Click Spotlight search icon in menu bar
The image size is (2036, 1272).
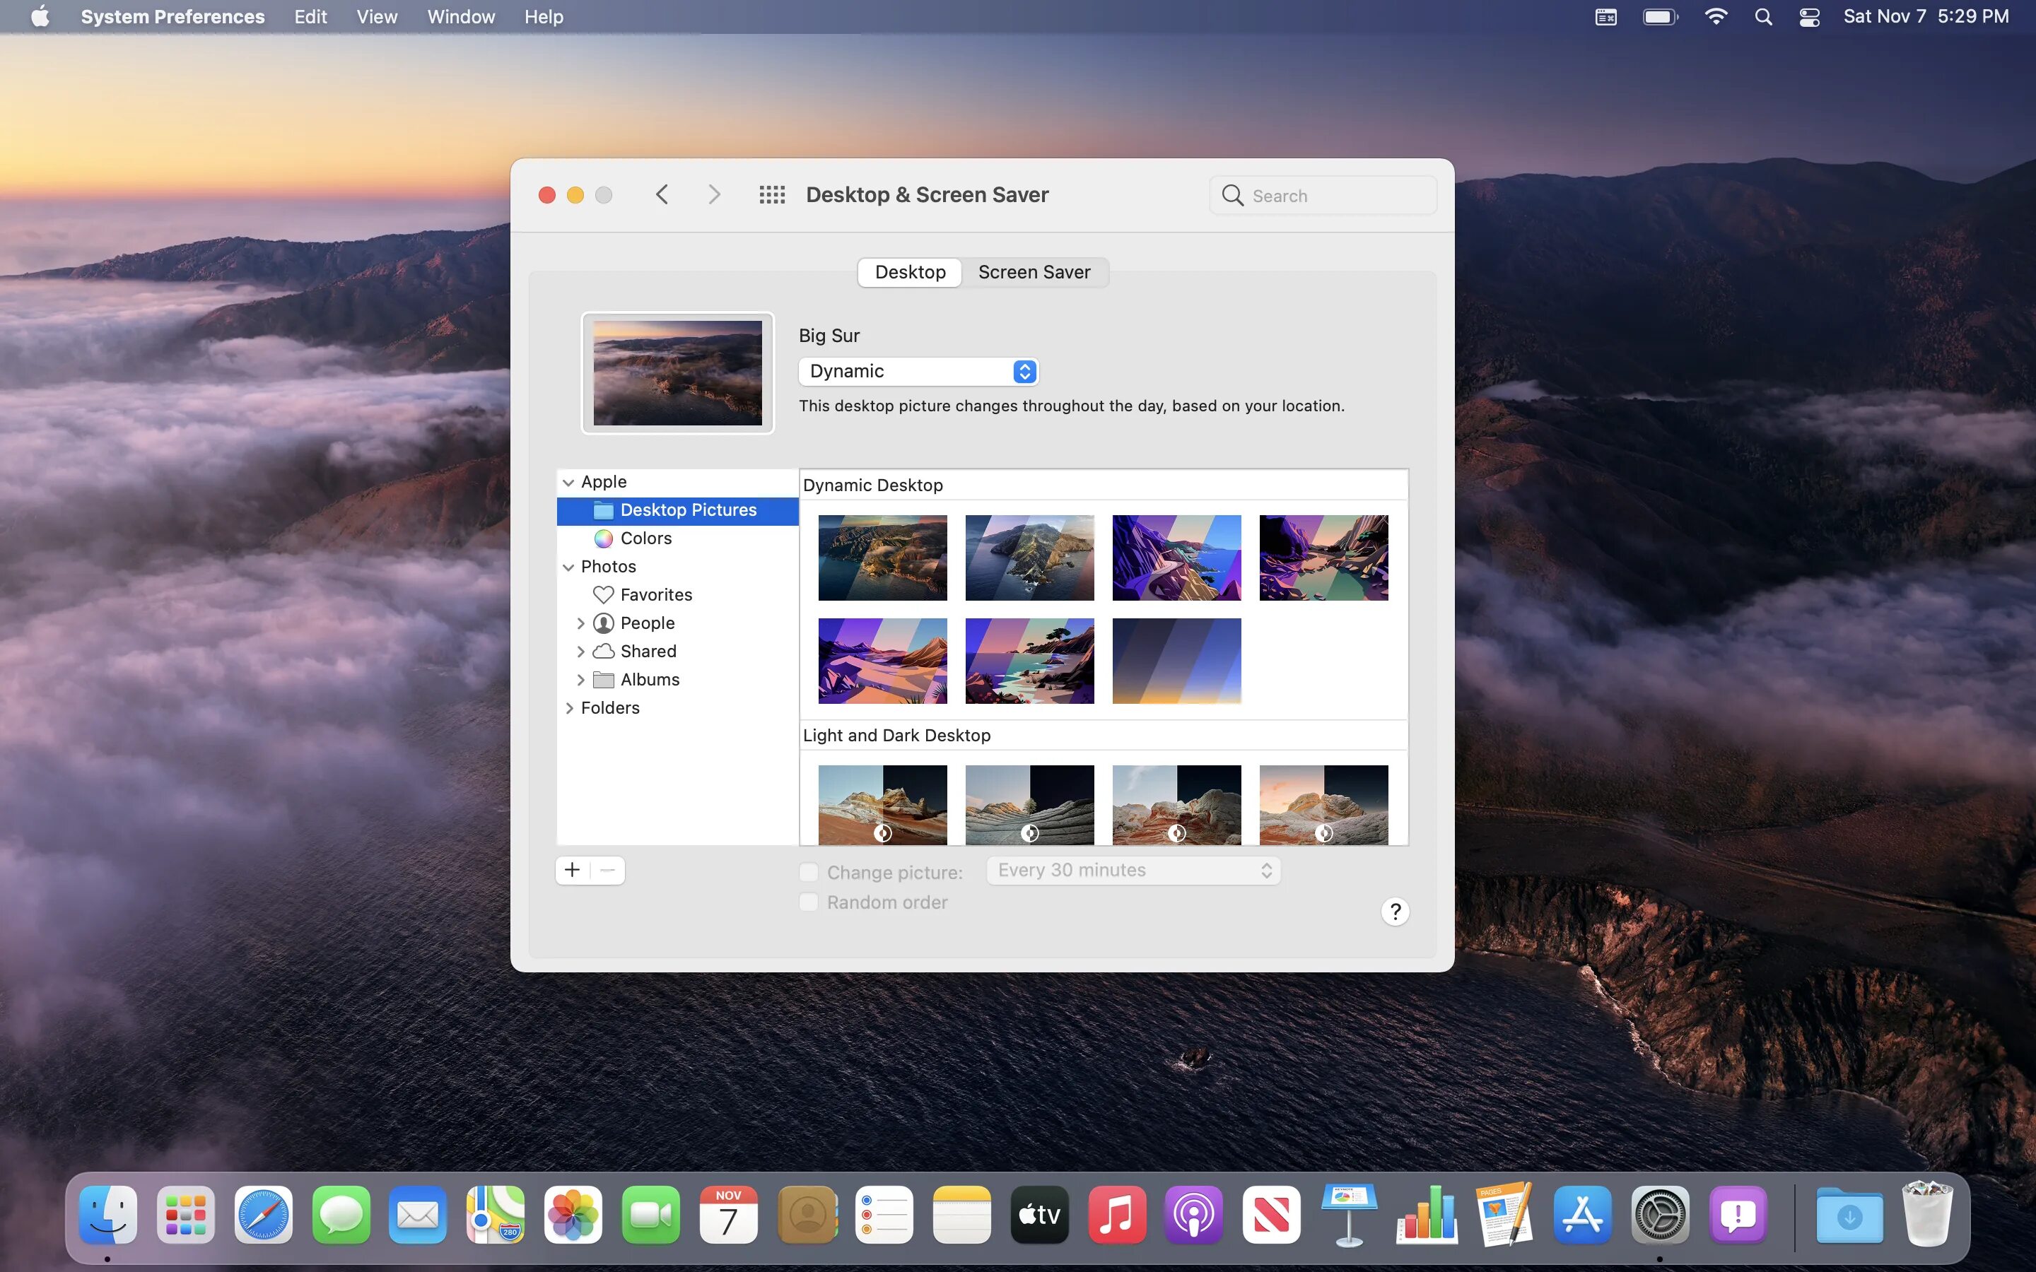1763,17
